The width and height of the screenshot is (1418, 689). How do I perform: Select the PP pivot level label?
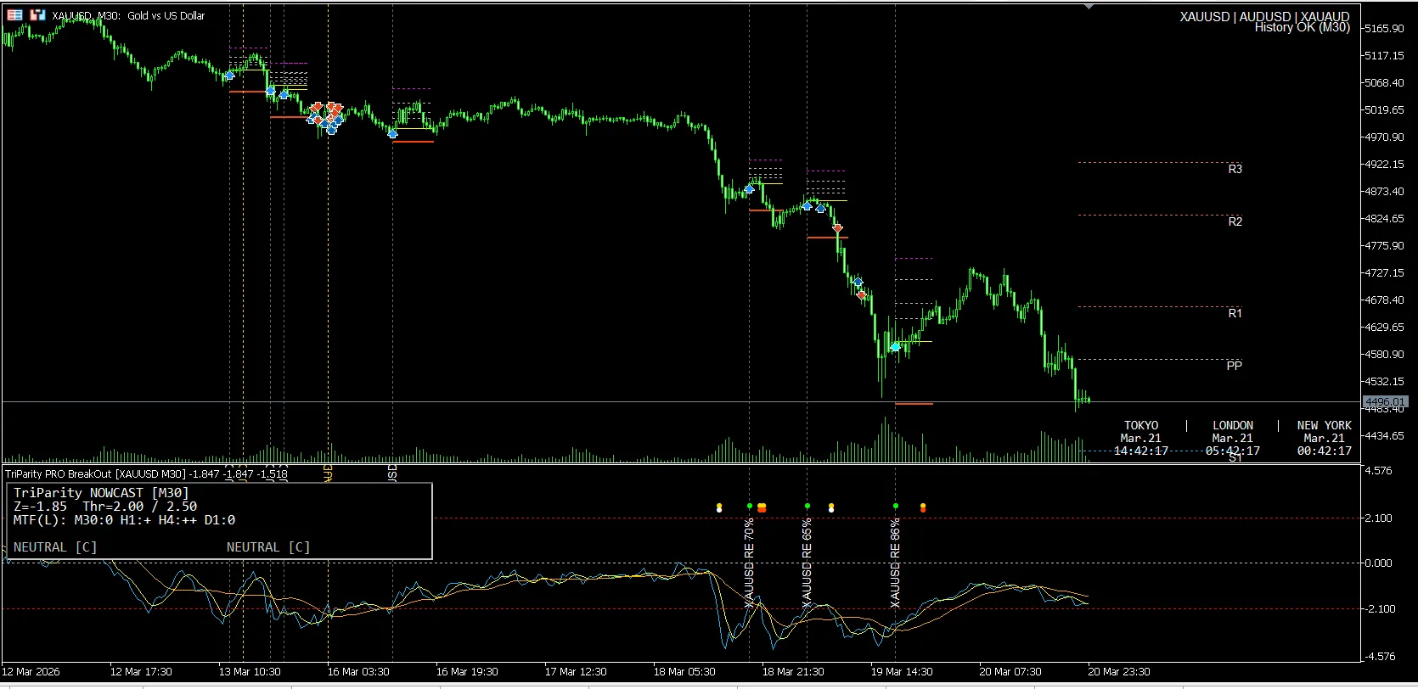1235,366
